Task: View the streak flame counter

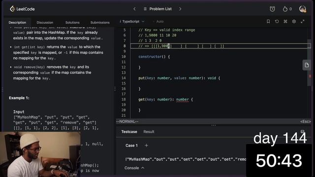Action: [287, 9]
